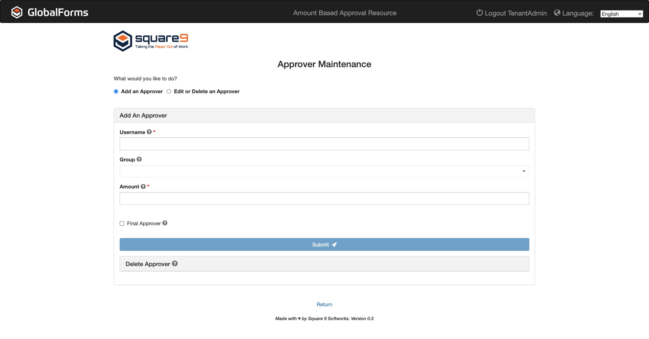The width and height of the screenshot is (649, 339).
Task: Click the Delete Approver help icon
Action: pyautogui.click(x=175, y=263)
